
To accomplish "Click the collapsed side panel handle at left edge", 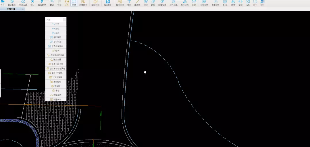I will 0,83.
